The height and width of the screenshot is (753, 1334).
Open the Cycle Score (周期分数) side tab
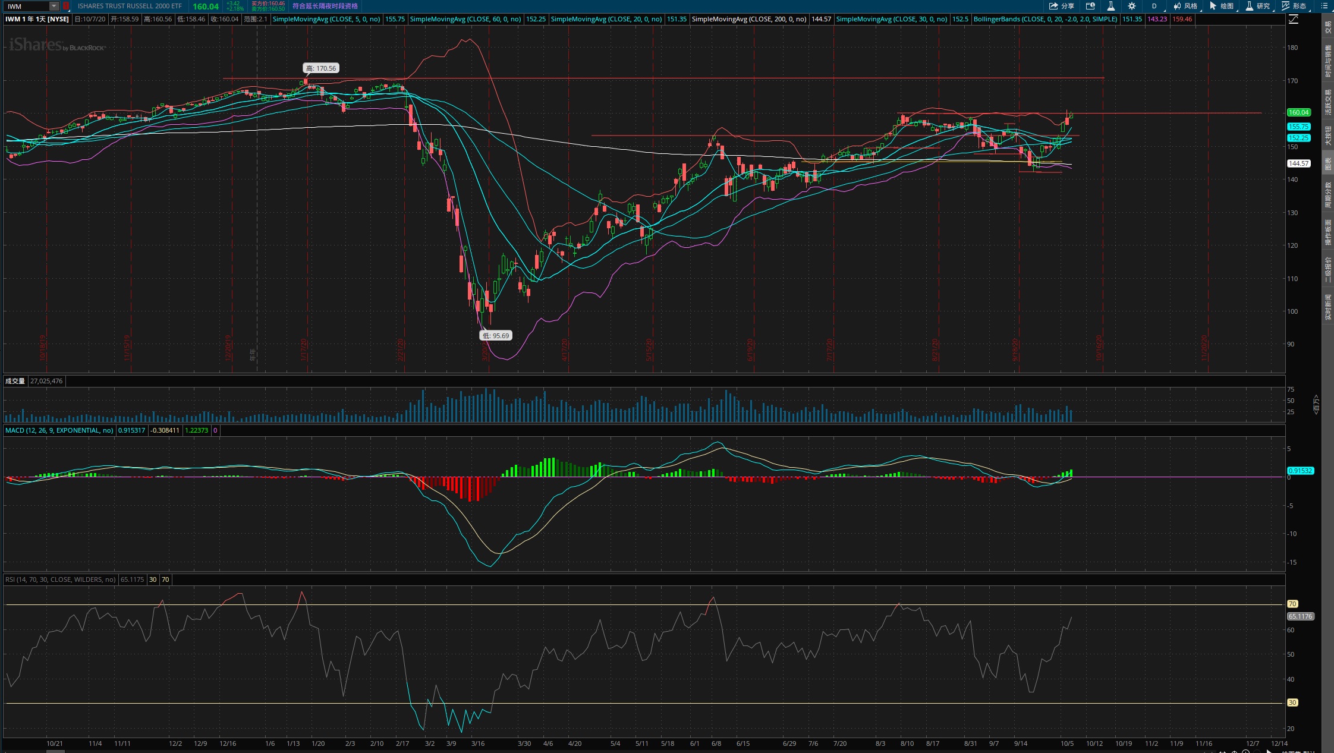[x=1328, y=195]
